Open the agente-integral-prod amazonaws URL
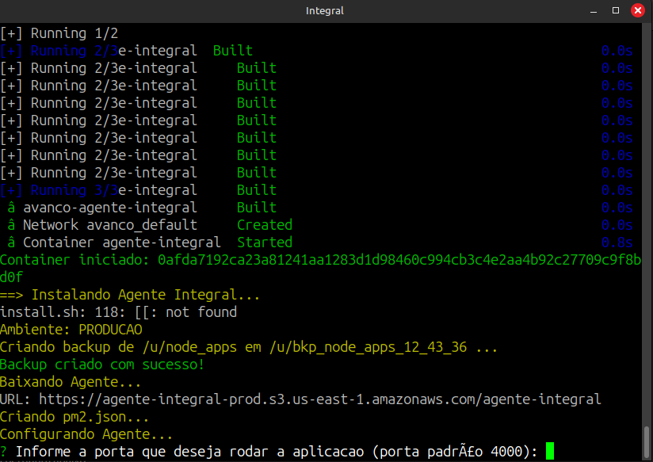This screenshot has height=462, width=653. tap(319, 399)
